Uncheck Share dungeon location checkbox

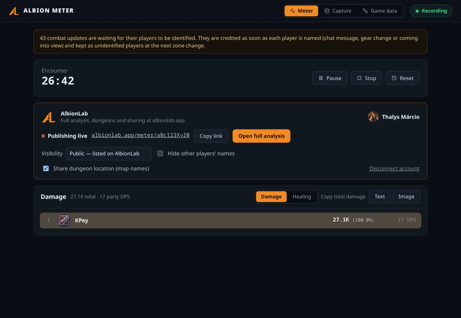[x=46, y=168]
